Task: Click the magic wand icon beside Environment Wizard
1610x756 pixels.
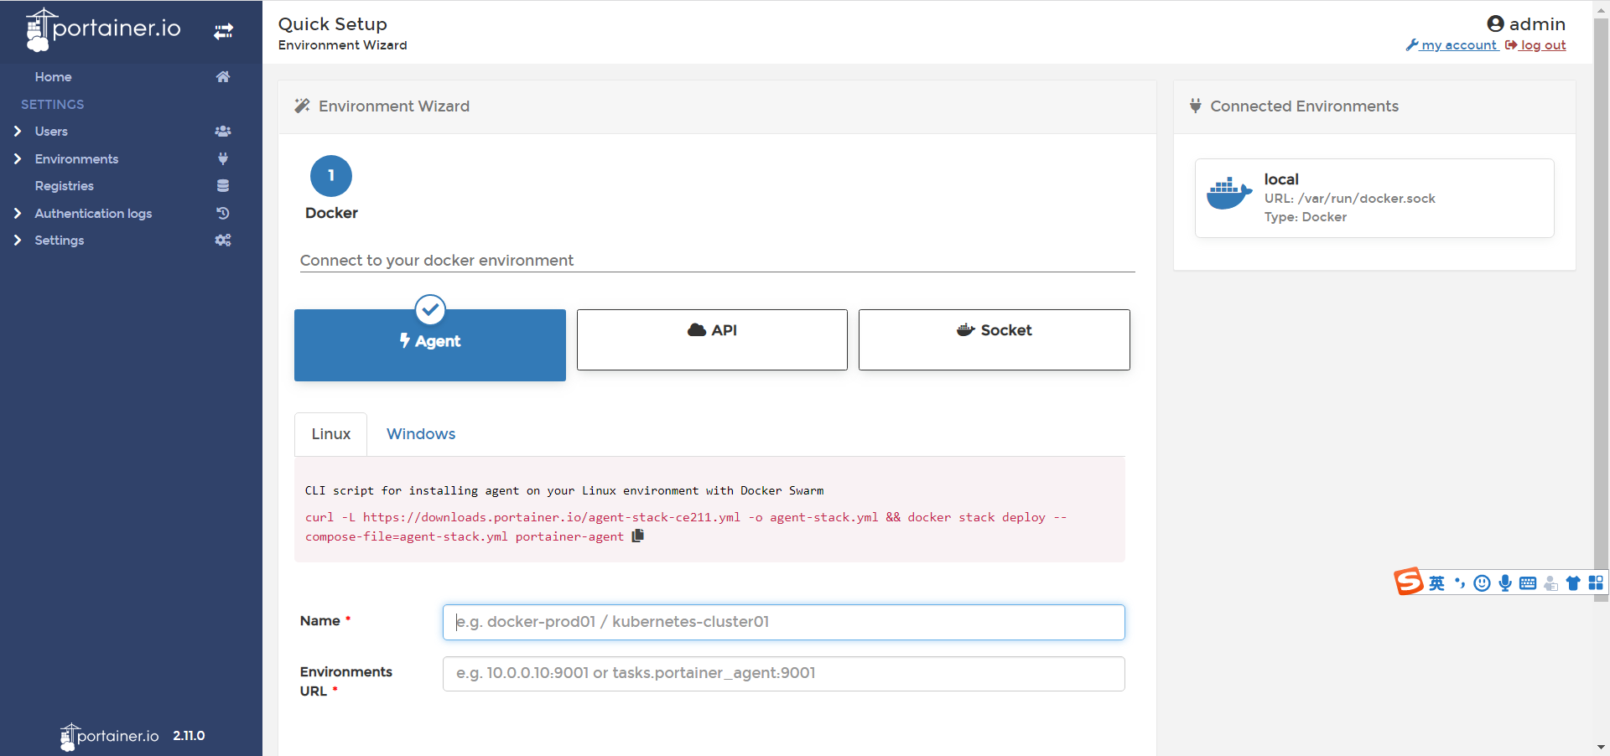Action: coord(302,106)
